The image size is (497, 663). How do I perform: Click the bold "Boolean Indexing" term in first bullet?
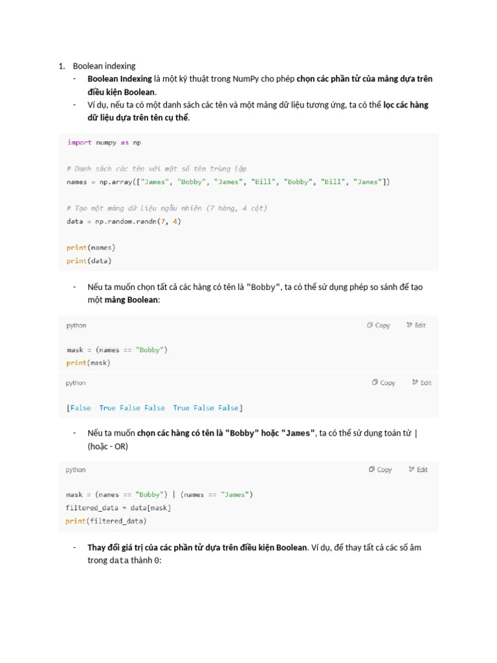pyautogui.click(x=120, y=79)
